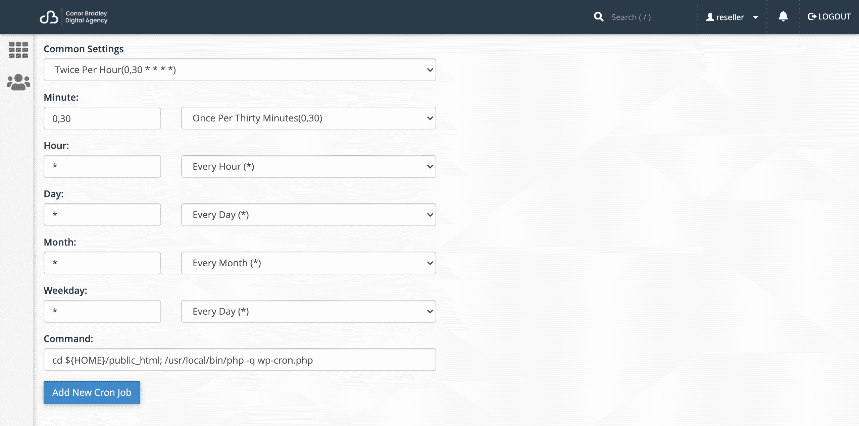Open the user manager group icon
This screenshot has width=859, height=426.
click(18, 82)
